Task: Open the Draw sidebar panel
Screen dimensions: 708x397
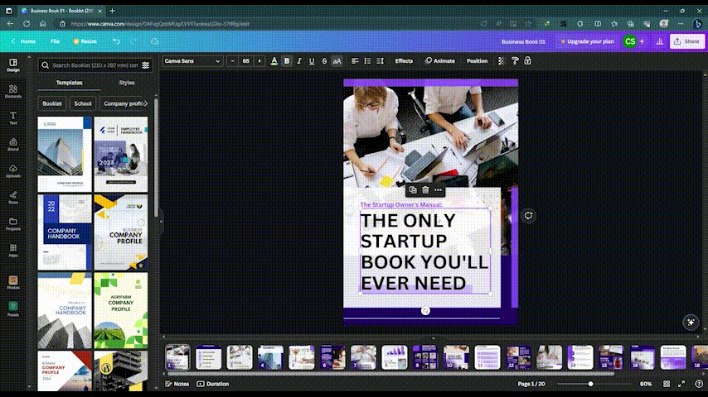Action: click(x=13, y=198)
